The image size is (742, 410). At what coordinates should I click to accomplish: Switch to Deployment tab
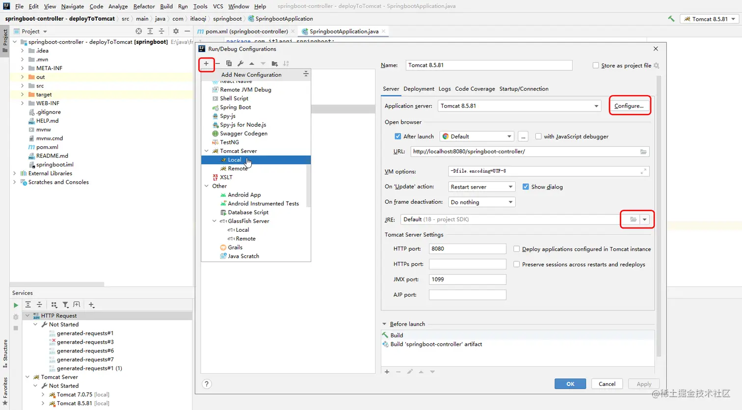tap(419, 89)
